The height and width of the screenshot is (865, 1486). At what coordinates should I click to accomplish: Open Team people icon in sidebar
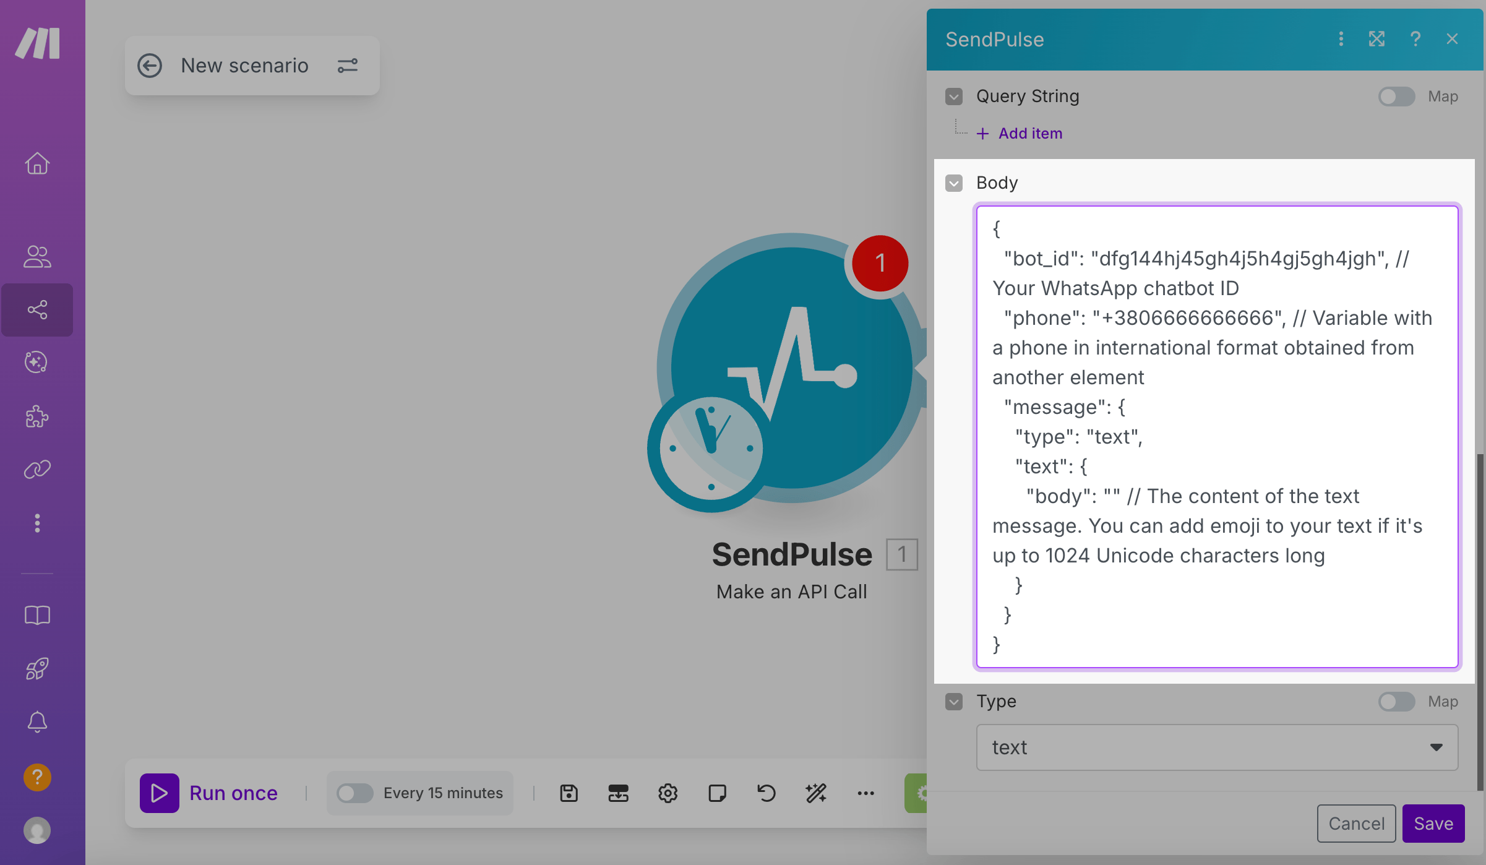click(x=37, y=256)
